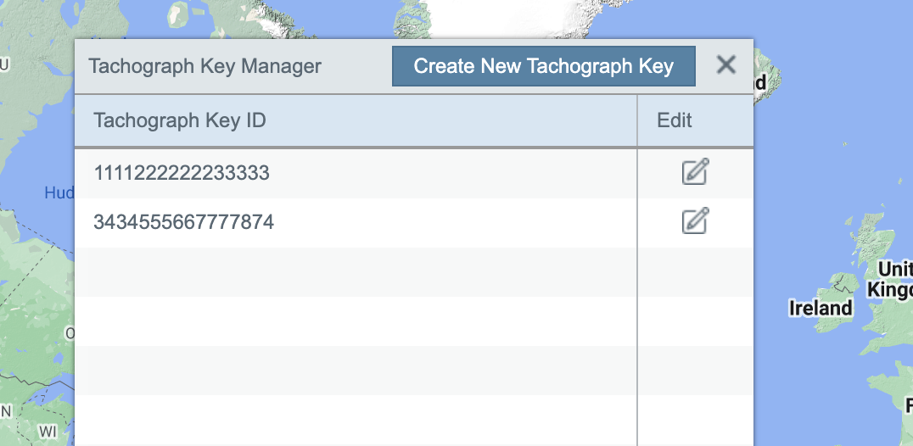Viewport: 913px width, 446px height.
Task: Click the last visible empty table row
Action: click(x=355, y=420)
